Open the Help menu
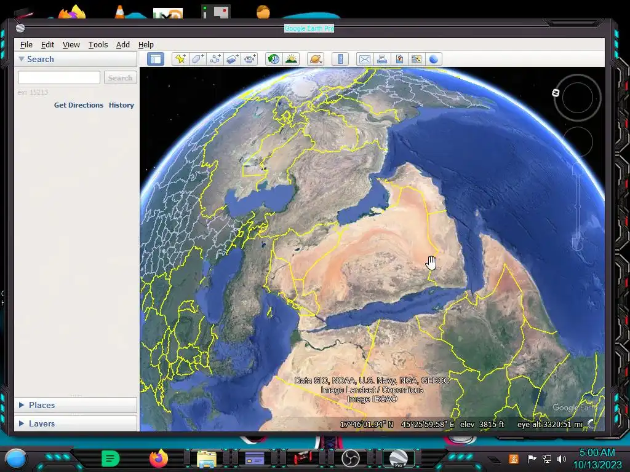Image resolution: width=630 pixels, height=472 pixels. 146,44
